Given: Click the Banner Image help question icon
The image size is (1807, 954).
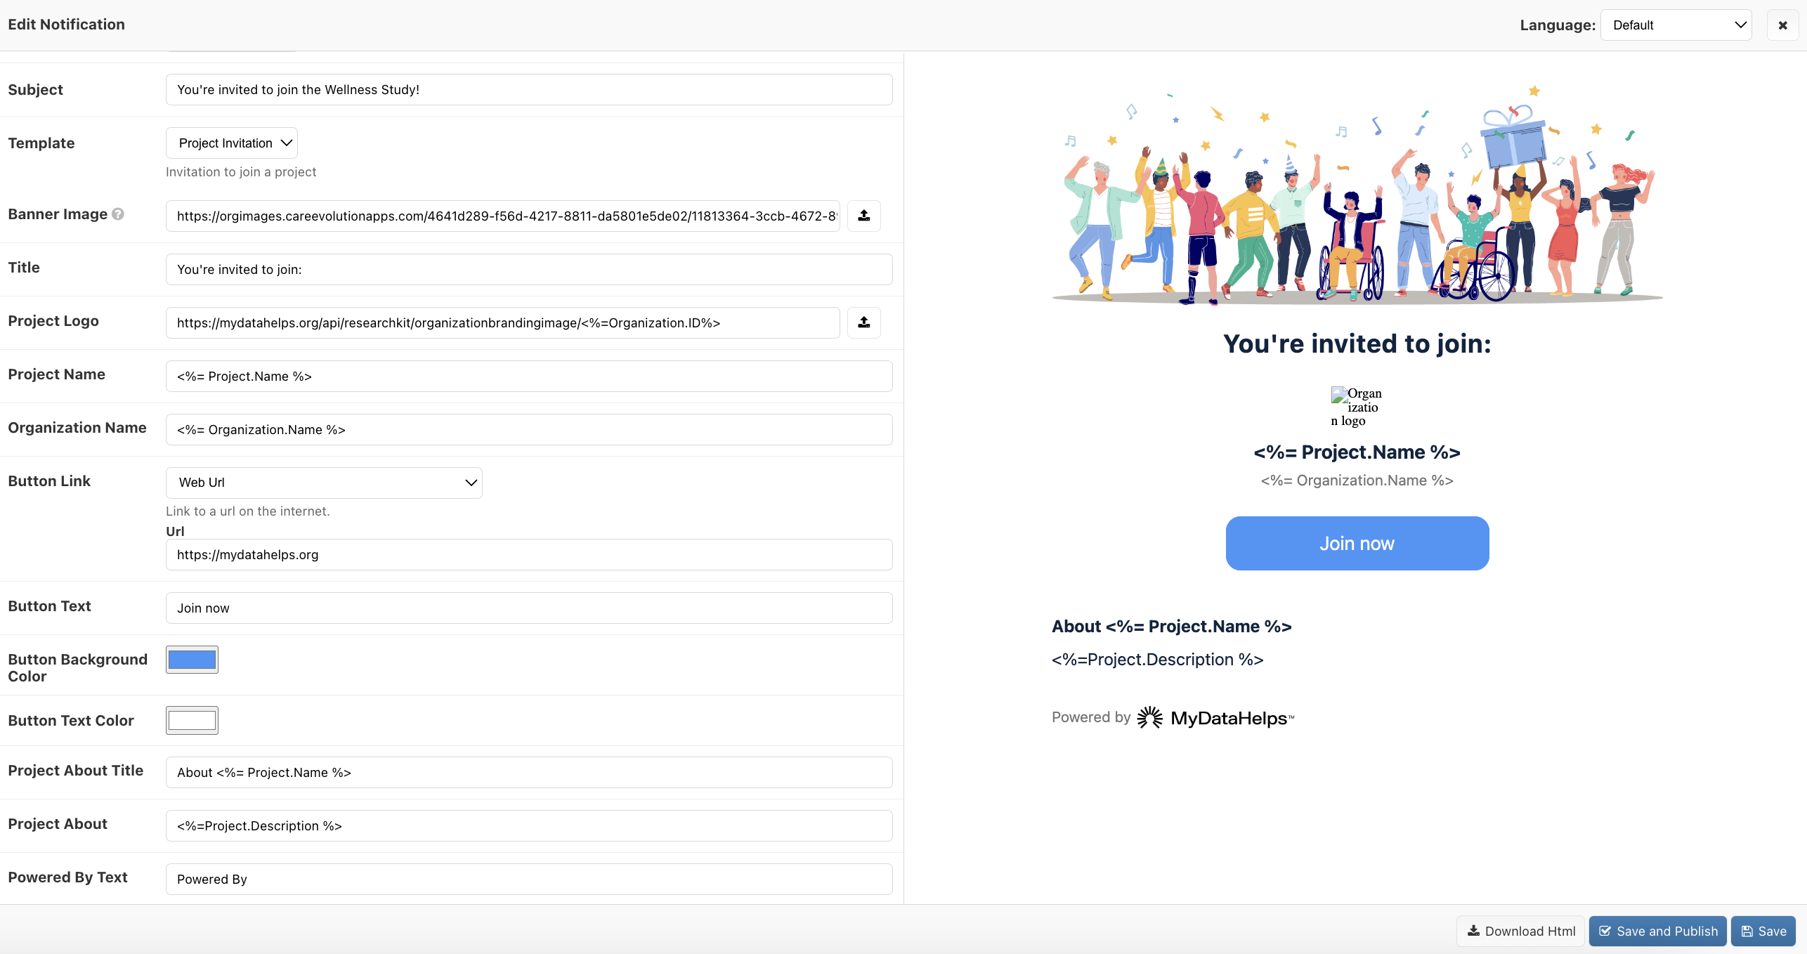Looking at the screenshot, I should pos(118,214).
